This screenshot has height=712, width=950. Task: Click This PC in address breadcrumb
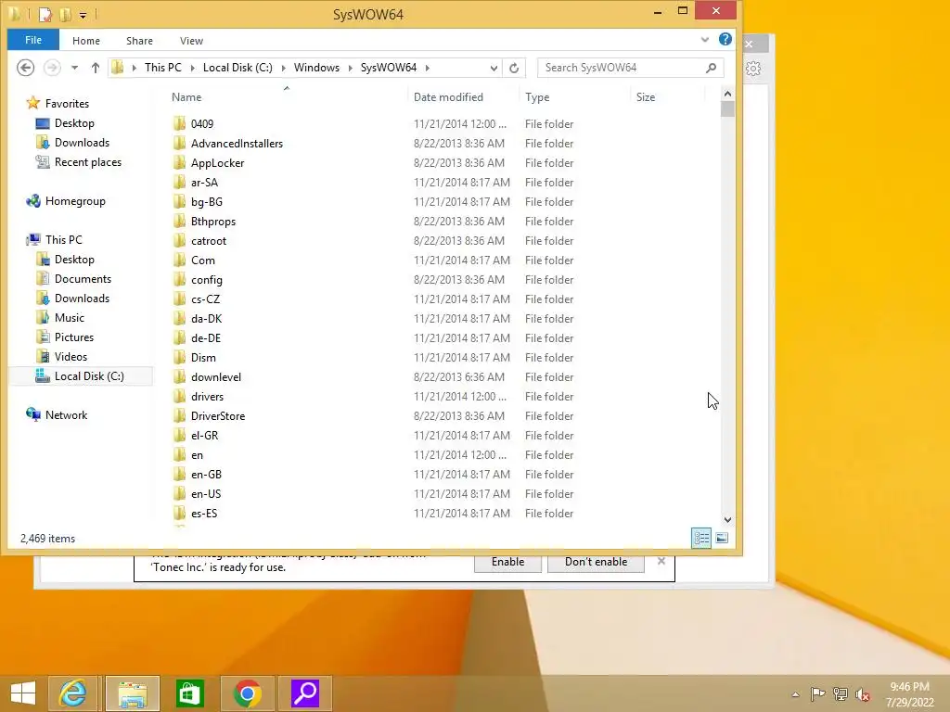click(163, 67)
